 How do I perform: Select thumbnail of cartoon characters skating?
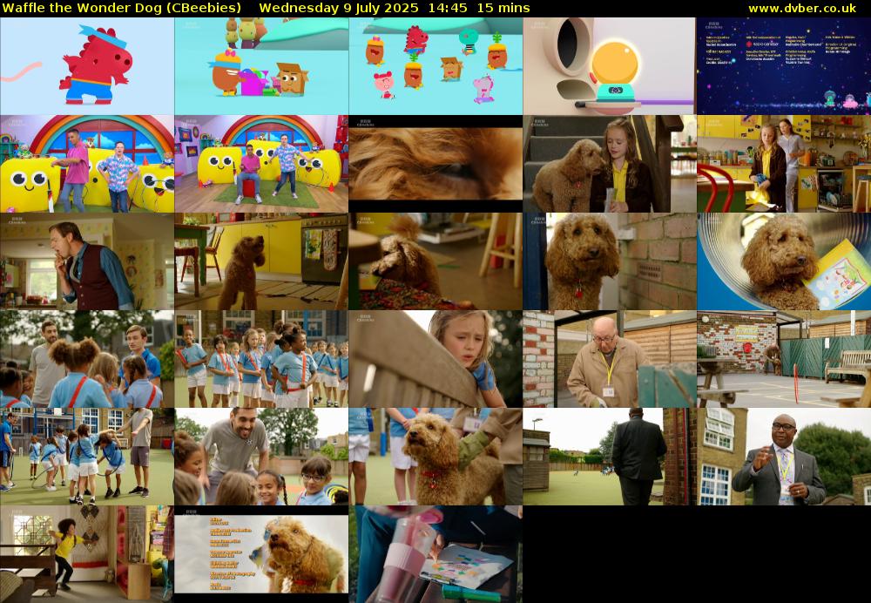point(435,66)
